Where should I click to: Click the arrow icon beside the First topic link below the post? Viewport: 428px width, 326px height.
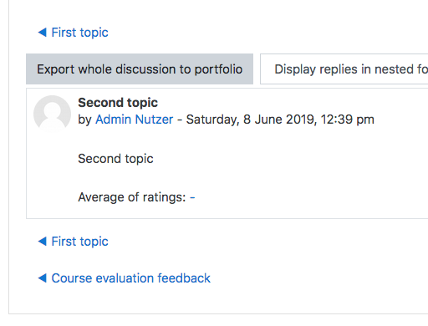[x=43, y=242]
